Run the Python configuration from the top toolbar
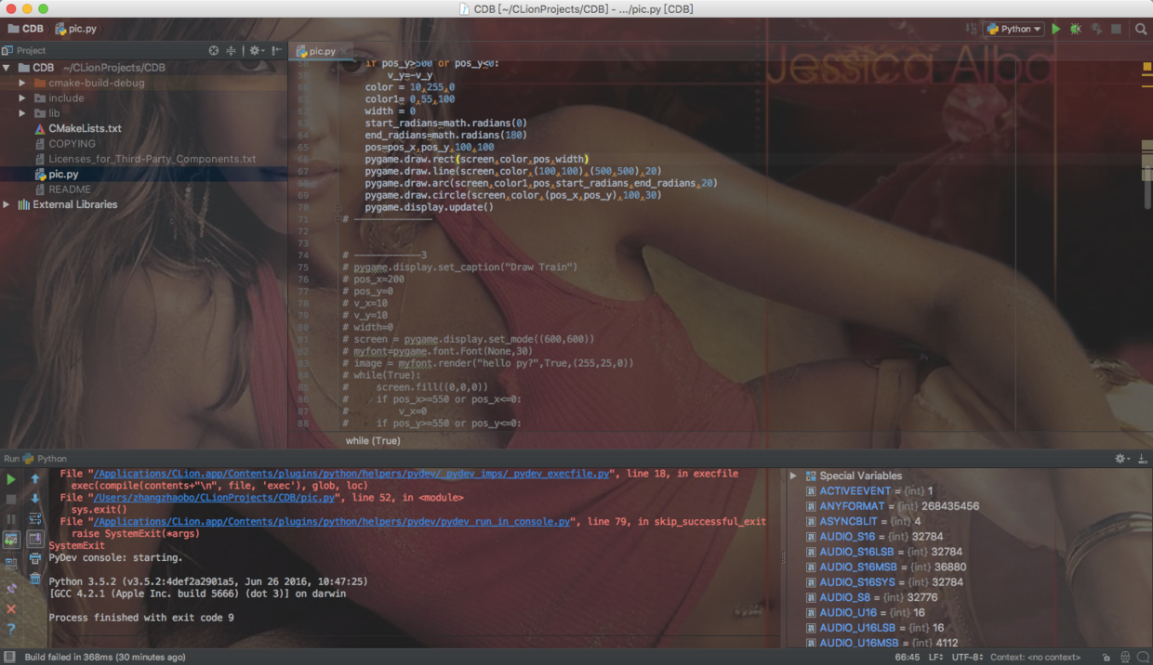 pos(1055,29)
